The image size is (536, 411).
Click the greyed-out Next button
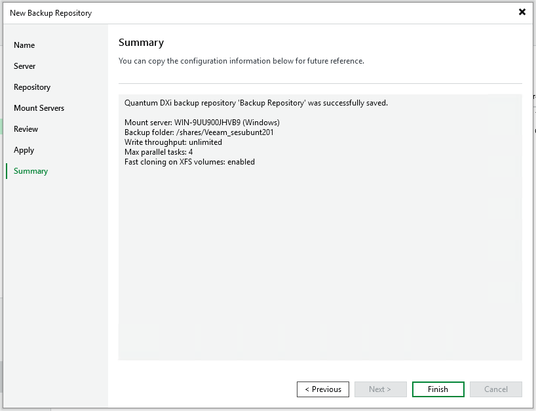(x=380, y=389)
